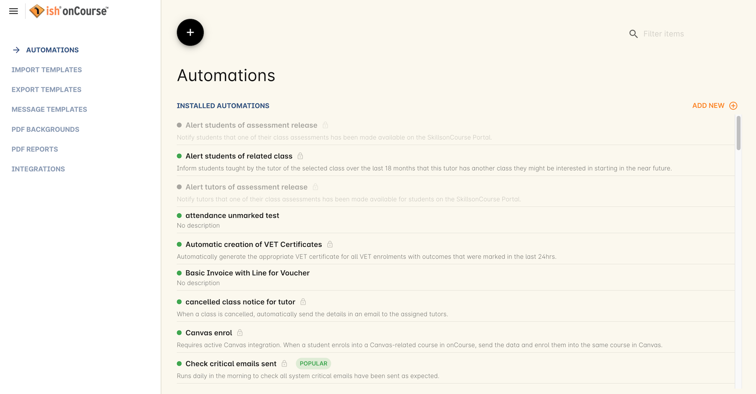
Task: Click lock icon beside Check critical emails sent
Action: (285, 364)
